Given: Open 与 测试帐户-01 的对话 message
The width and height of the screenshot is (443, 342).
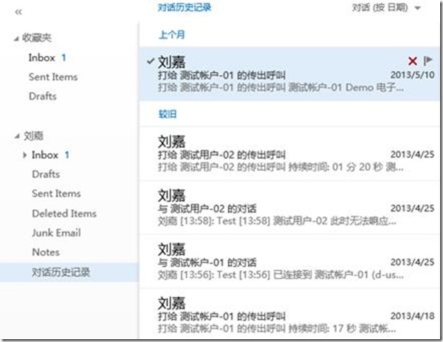Looking at the screenshot, I should pos(283,263).
